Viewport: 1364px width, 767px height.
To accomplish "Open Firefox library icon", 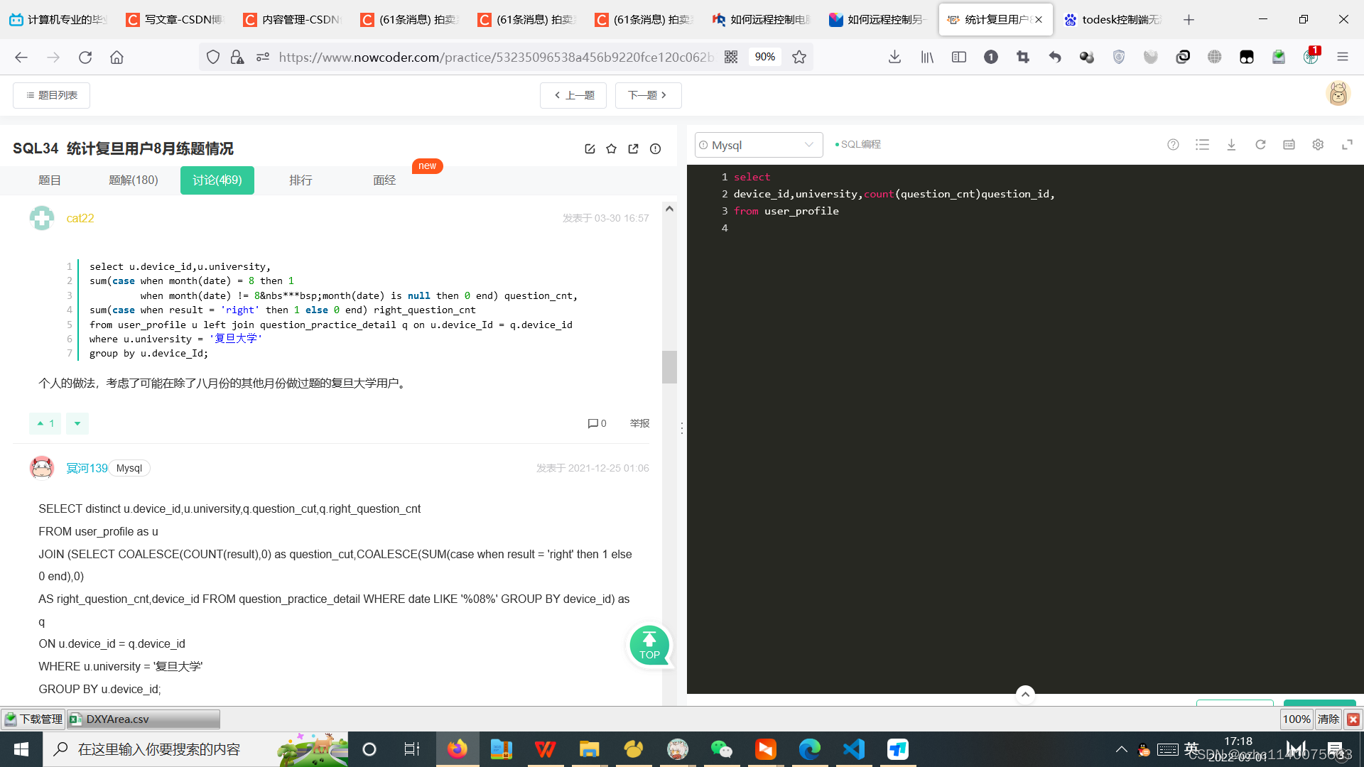I will [927, 57].
